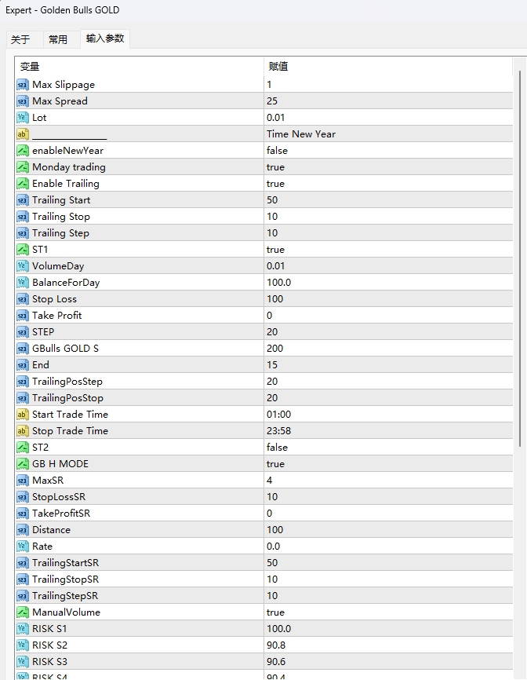Switch to the 常用 tab
527x680 pixels.
(x=58, y=39)
